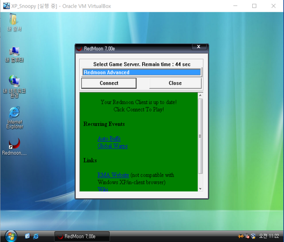Minimize the VirtualBox window

[235, 6]
